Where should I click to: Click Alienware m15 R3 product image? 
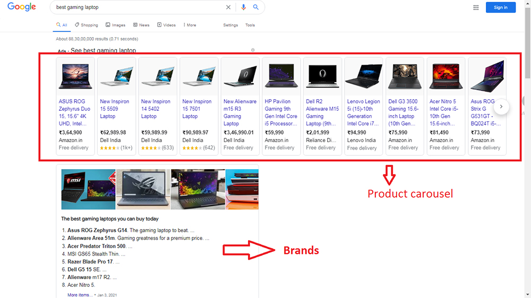coord(240,77)
